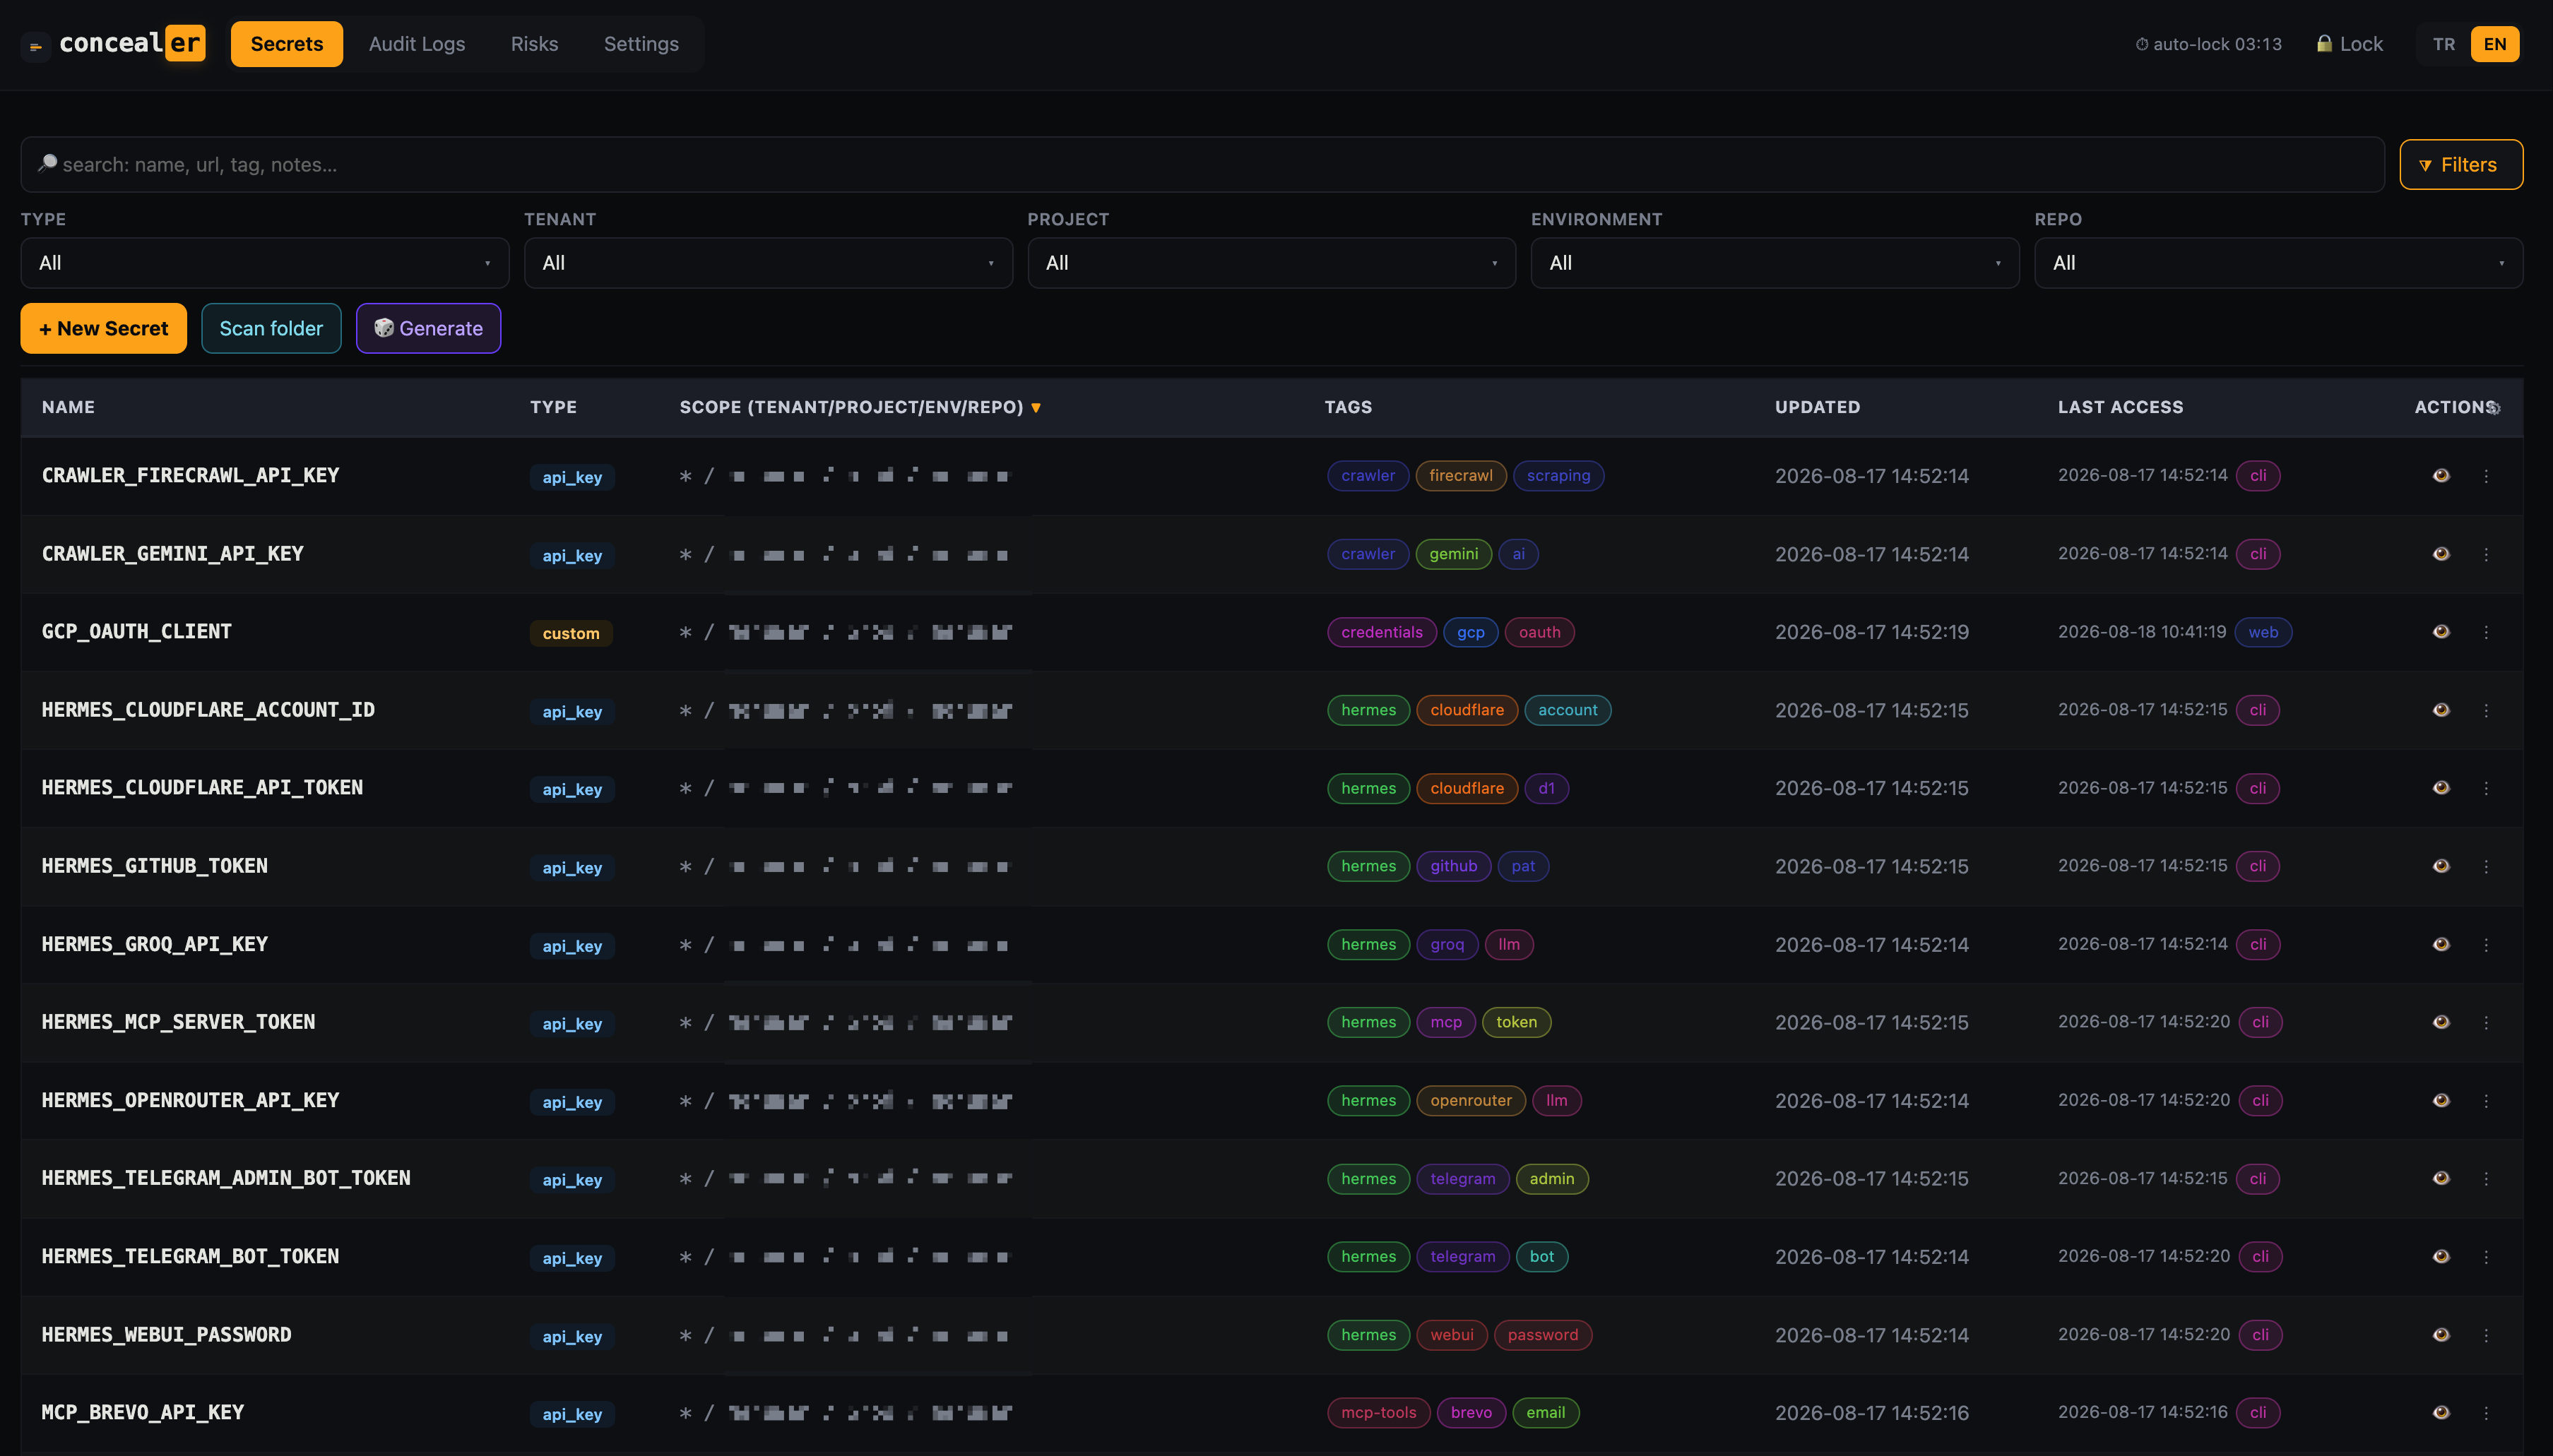The width and height of the screenshot is (2553, 1456).
Task: Reveal CRAWLER_GEMINI_API_KEY with its eye icon
Action: pos(2441,554)
